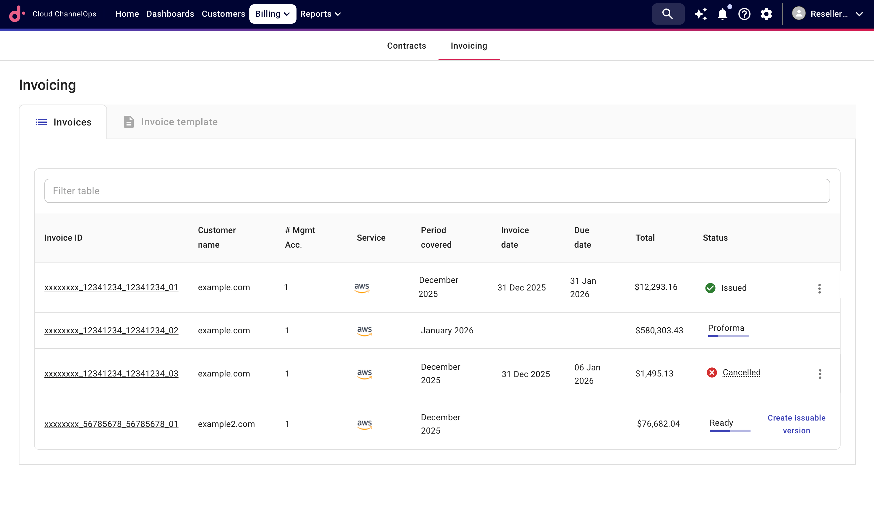Open invoice xxxxxxxx_12341234_12341234_01
This screenshot has width=874, height=505.
[x=111, y=287]
